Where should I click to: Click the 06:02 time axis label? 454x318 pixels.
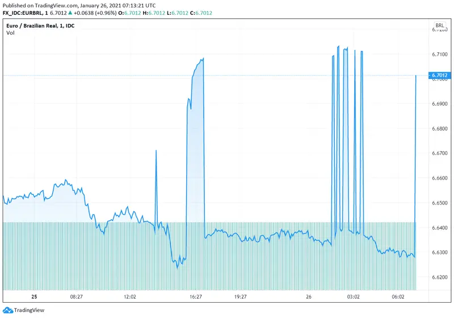[398, 297]
